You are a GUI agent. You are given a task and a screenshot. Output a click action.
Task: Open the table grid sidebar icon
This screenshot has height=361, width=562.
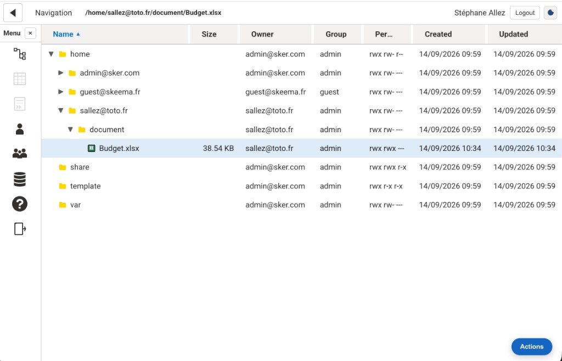coord(20,79)
